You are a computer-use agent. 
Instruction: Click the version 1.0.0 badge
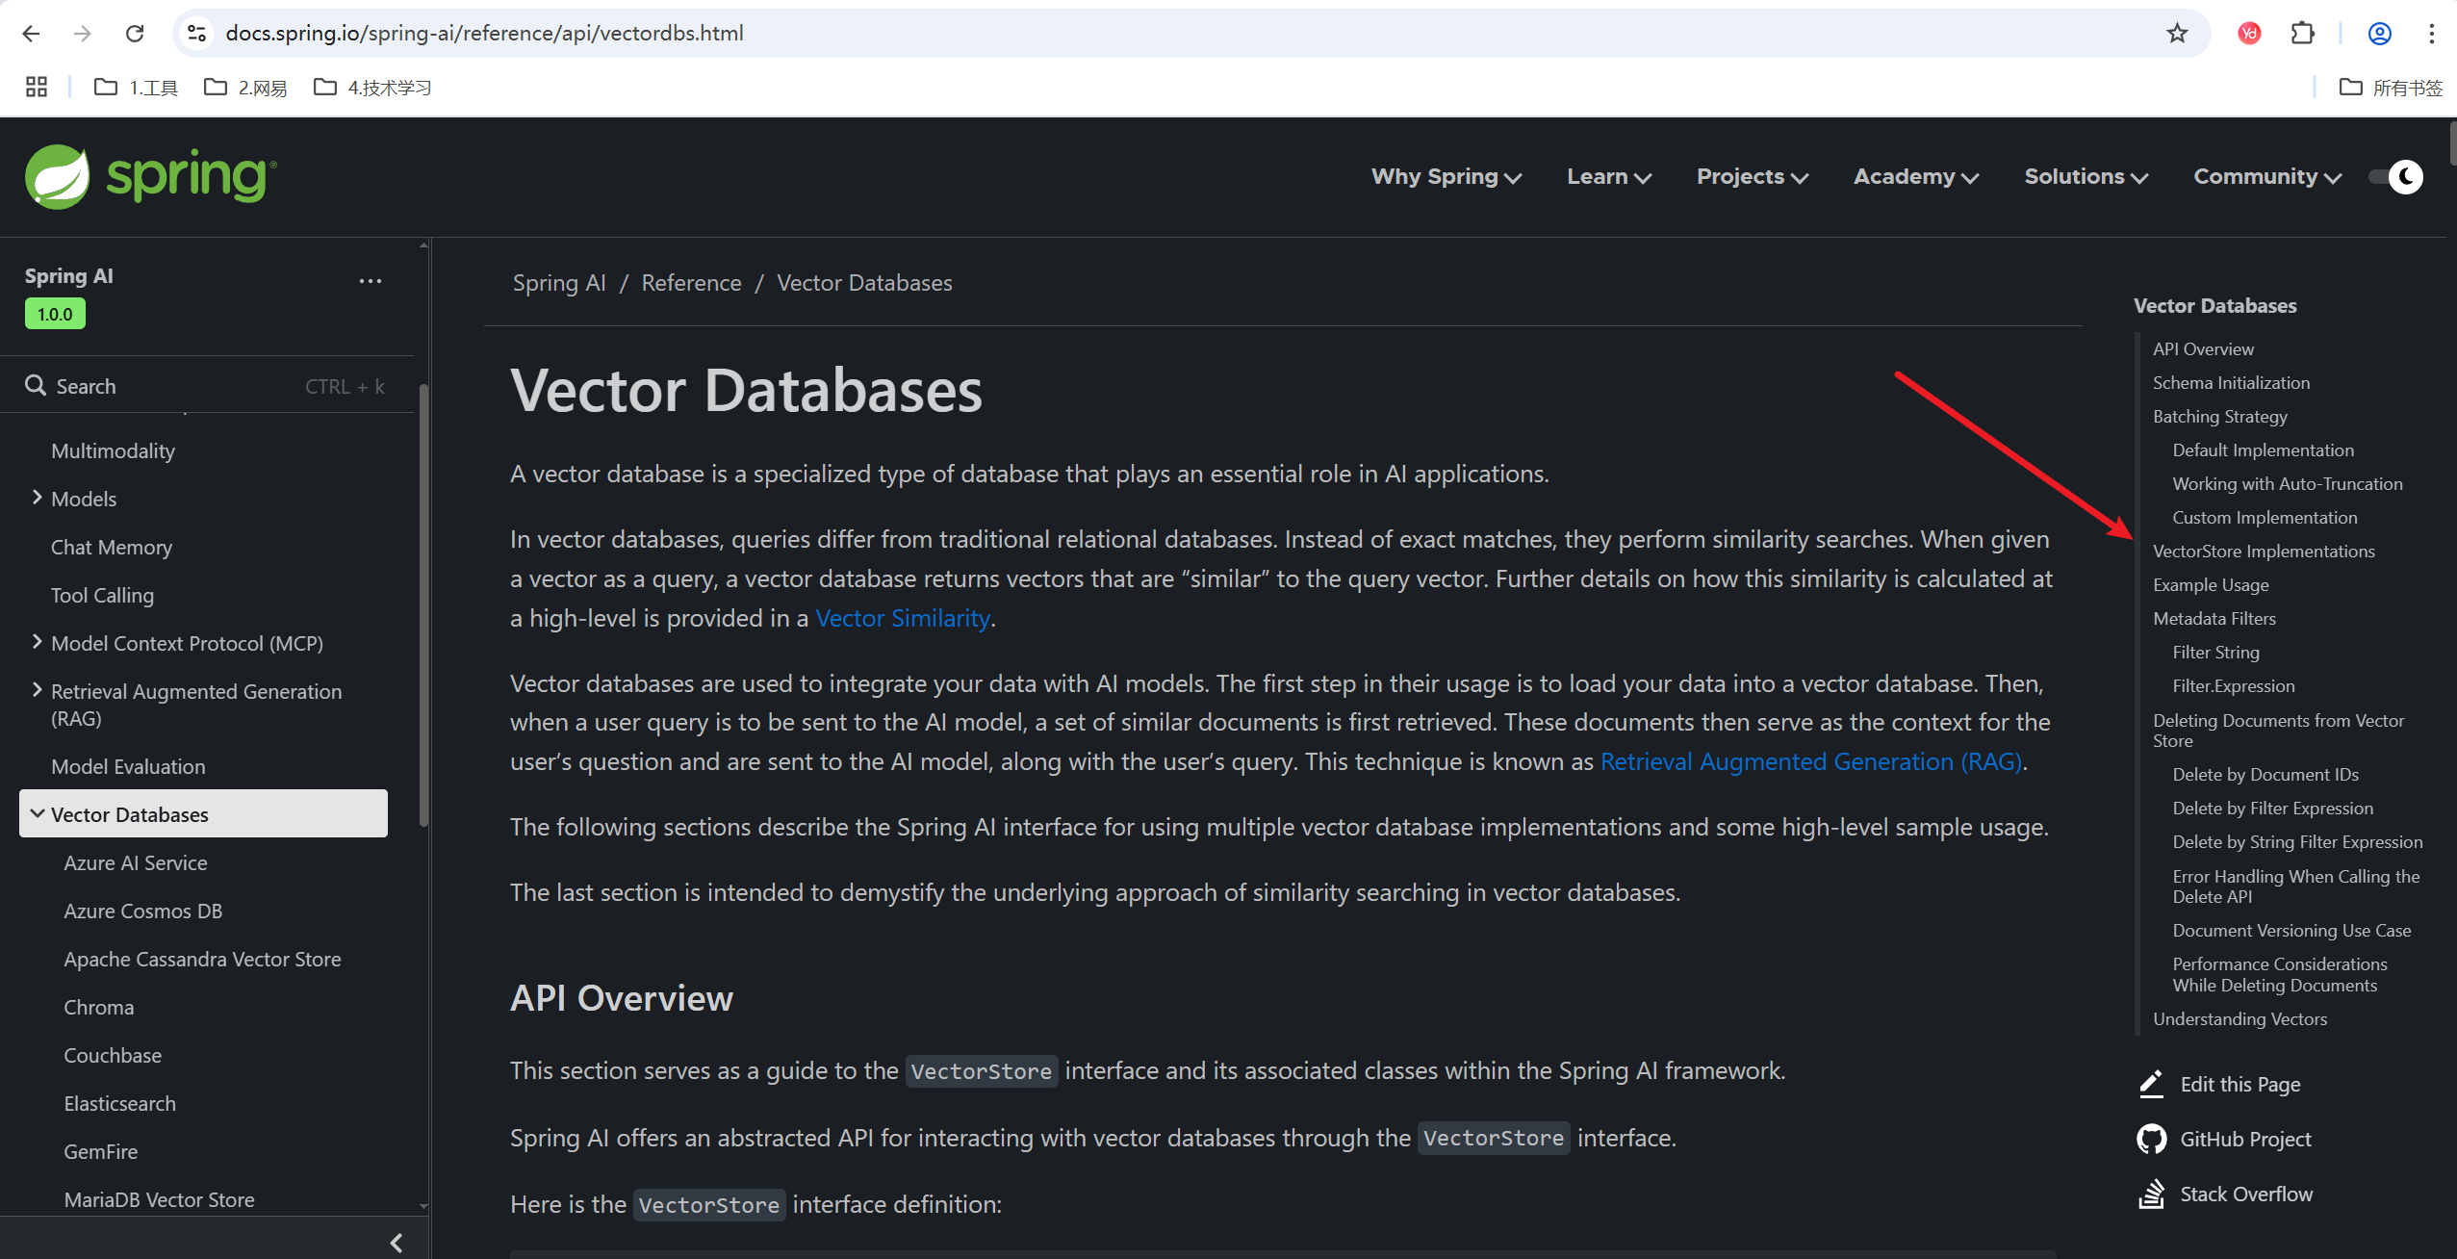(55, 314)
